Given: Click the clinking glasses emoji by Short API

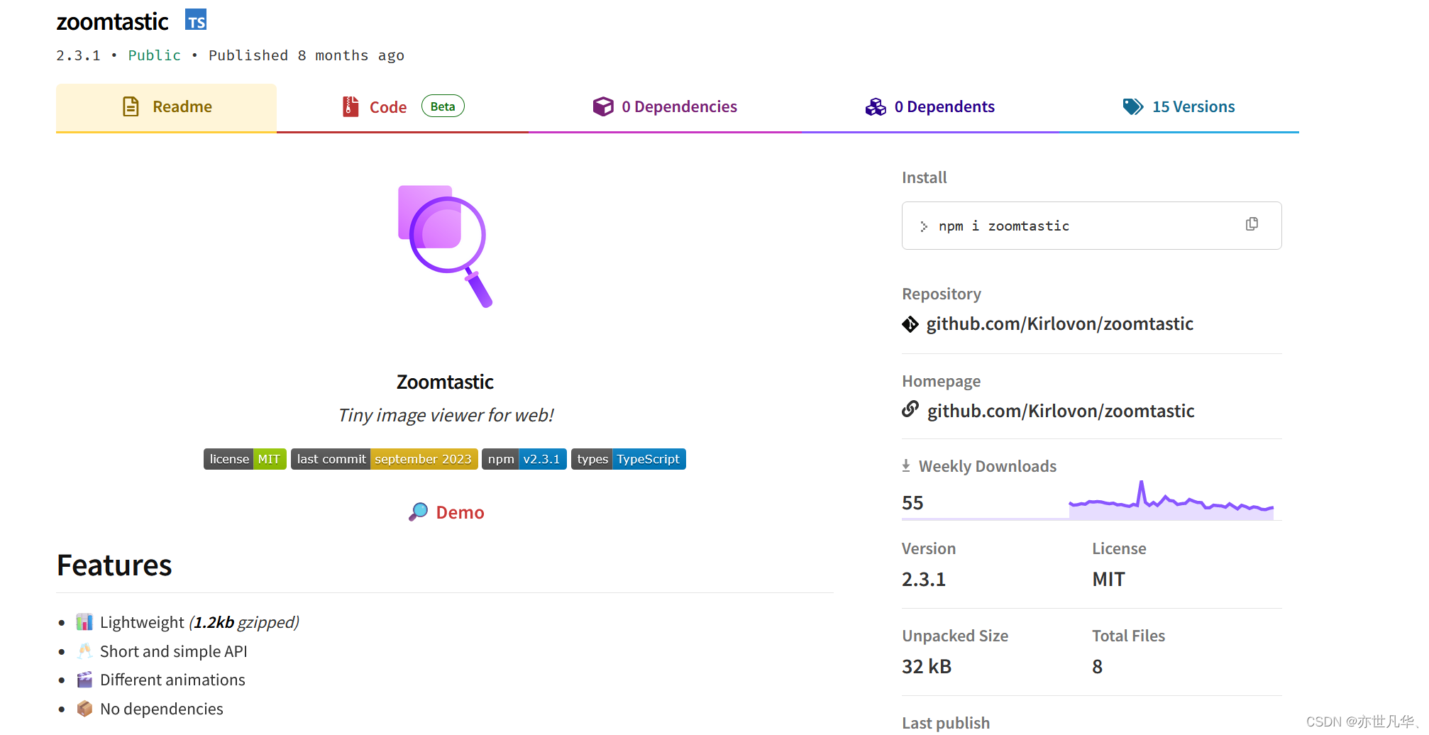Looking at the screenshot, I should [x=84, y=651].
